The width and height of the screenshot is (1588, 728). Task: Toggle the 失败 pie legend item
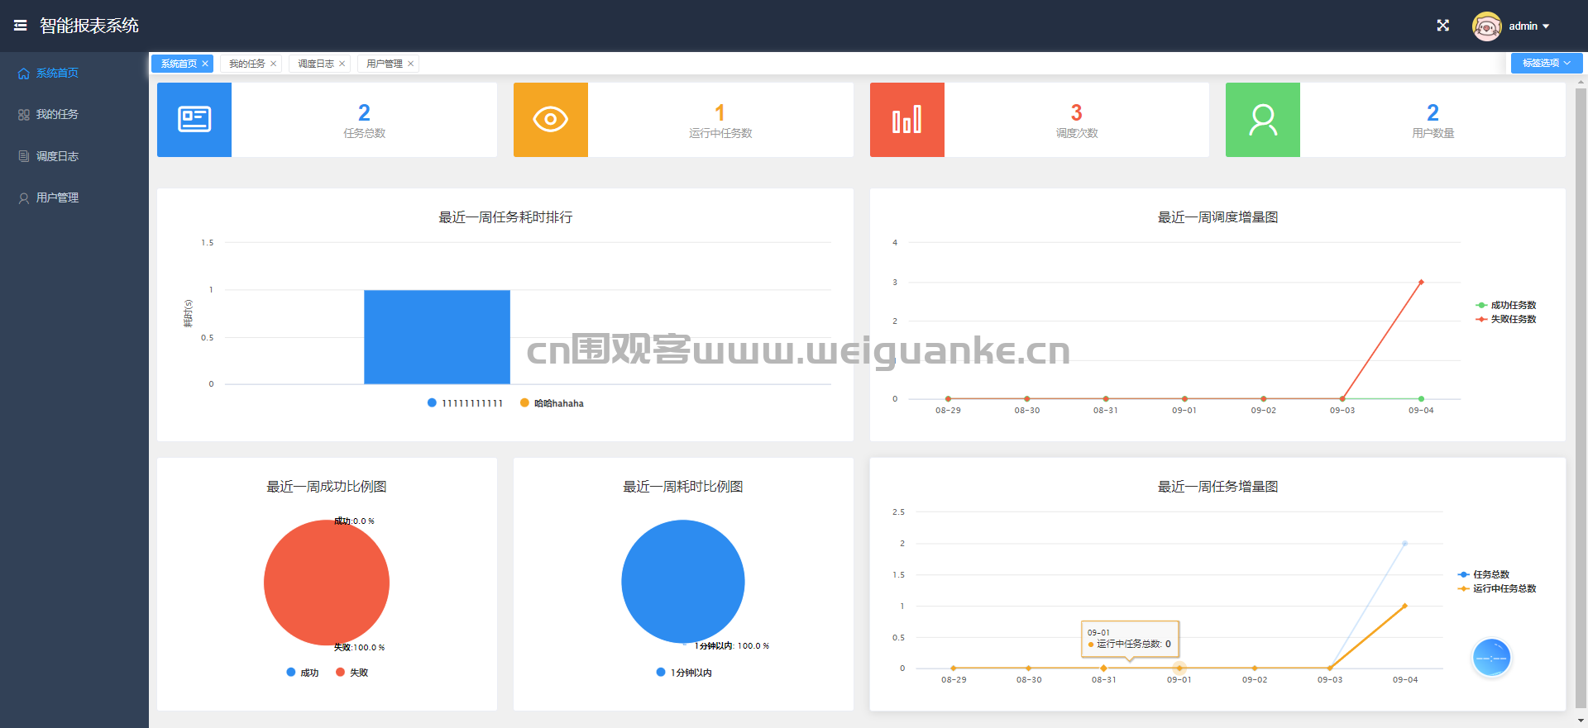[352, 673]
